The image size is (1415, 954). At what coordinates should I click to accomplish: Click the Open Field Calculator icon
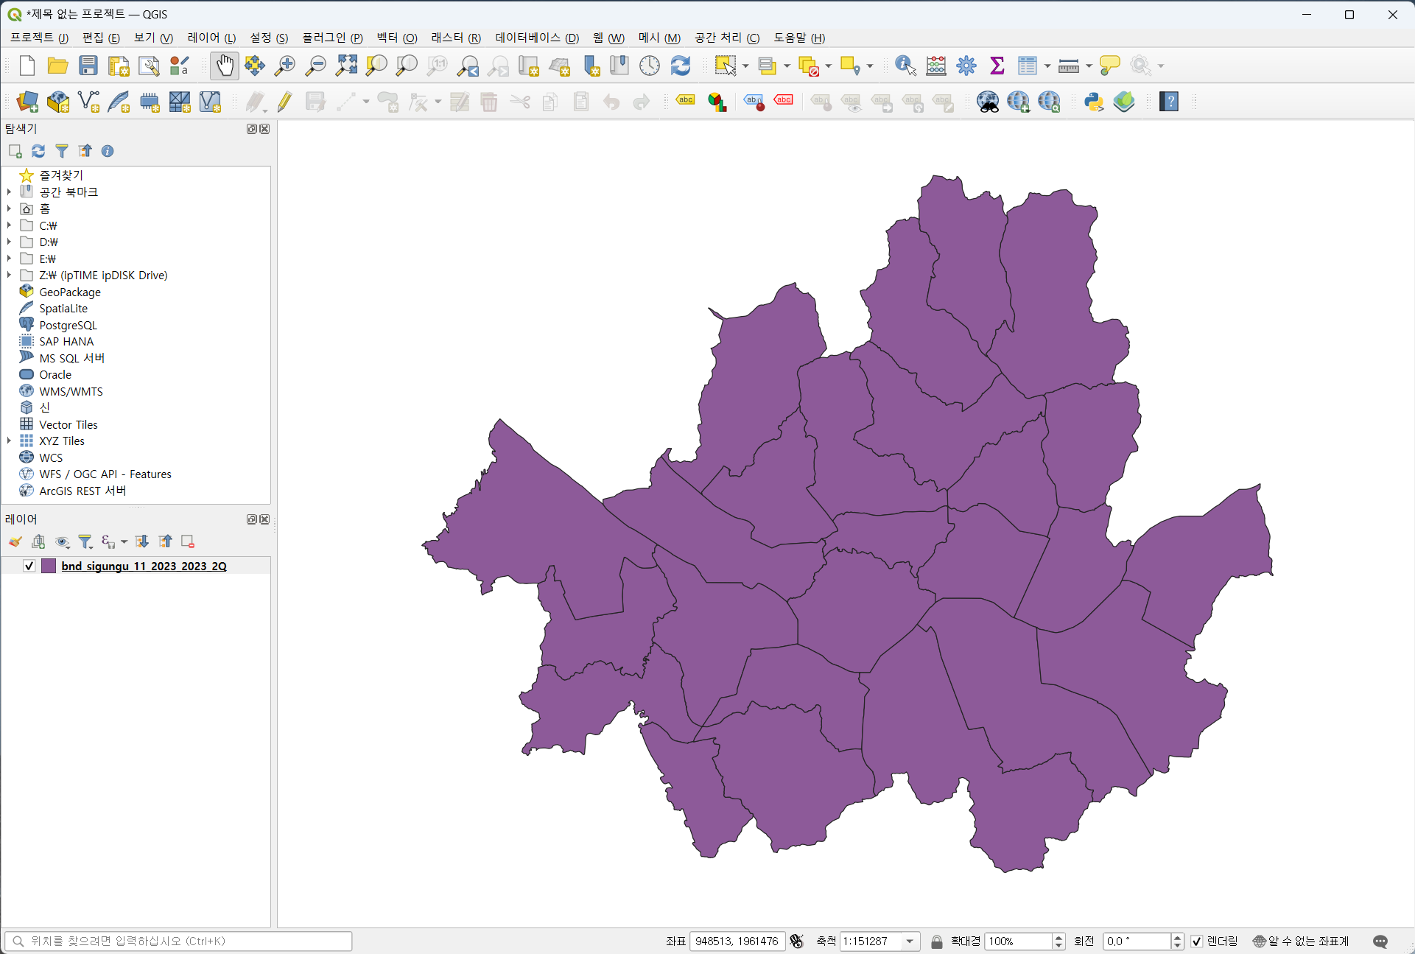[x=935, y=66]
